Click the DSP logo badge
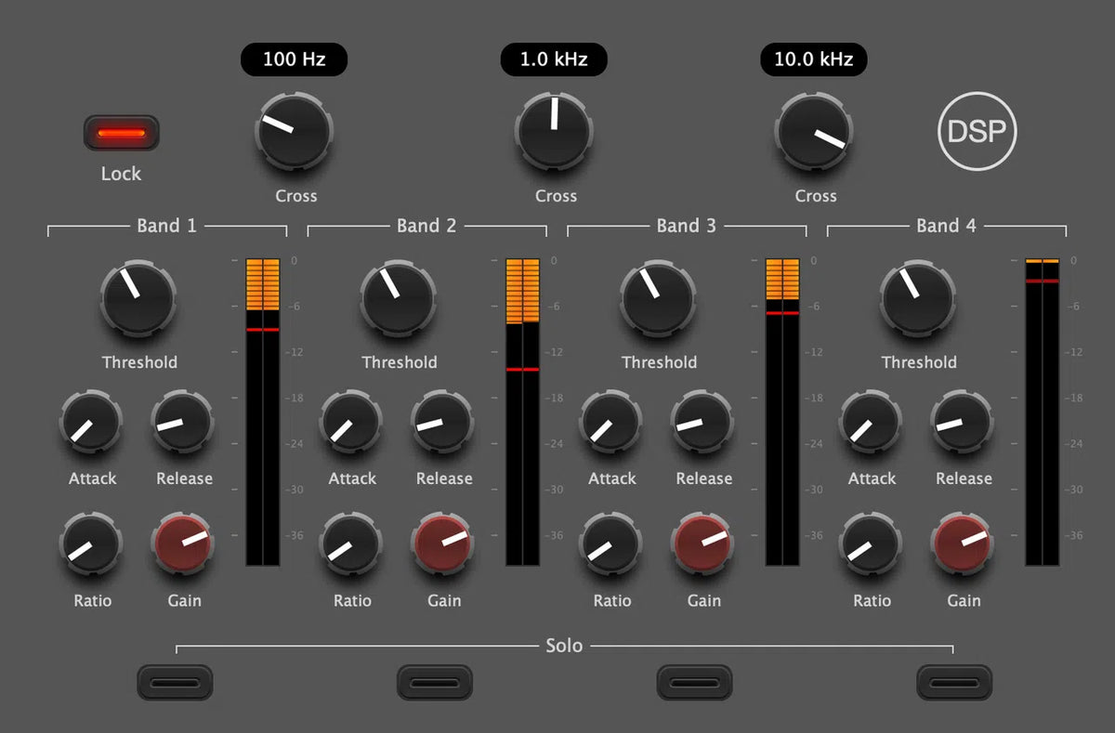Viewport: 1115px width, 733px height. tap(977, 132)
